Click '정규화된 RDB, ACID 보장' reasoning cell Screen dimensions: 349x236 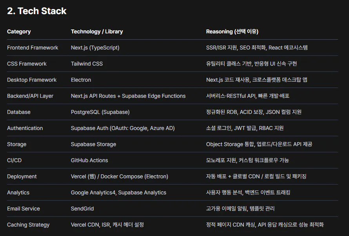pyautogui.click(x=254, y=112)
